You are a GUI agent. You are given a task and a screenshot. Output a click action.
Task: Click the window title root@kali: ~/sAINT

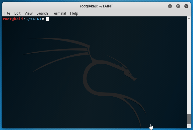pos(97,6)
